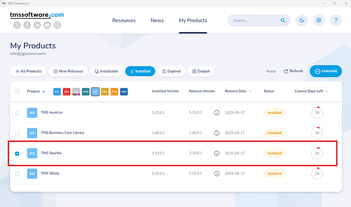The height and width of the screenshot is (207, 351).
Task: Filter products by the .NET badge
Action: 124,91
